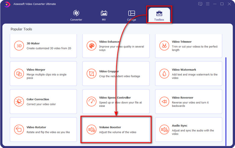Select the Toolbox tab label
The image size is (235, 148).
click(x=159, y=20)
